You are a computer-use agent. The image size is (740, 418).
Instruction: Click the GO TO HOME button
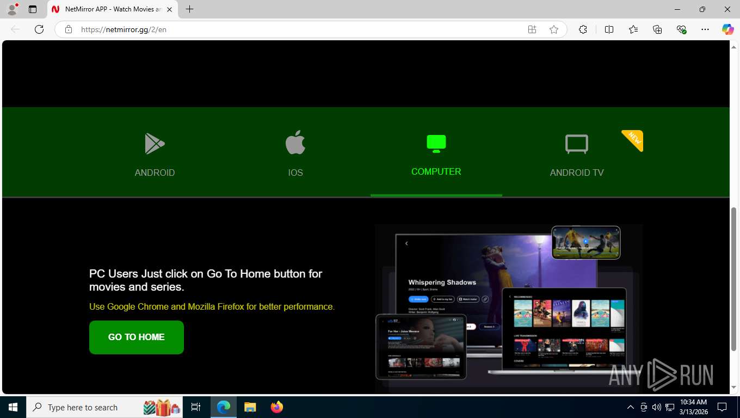137,337
